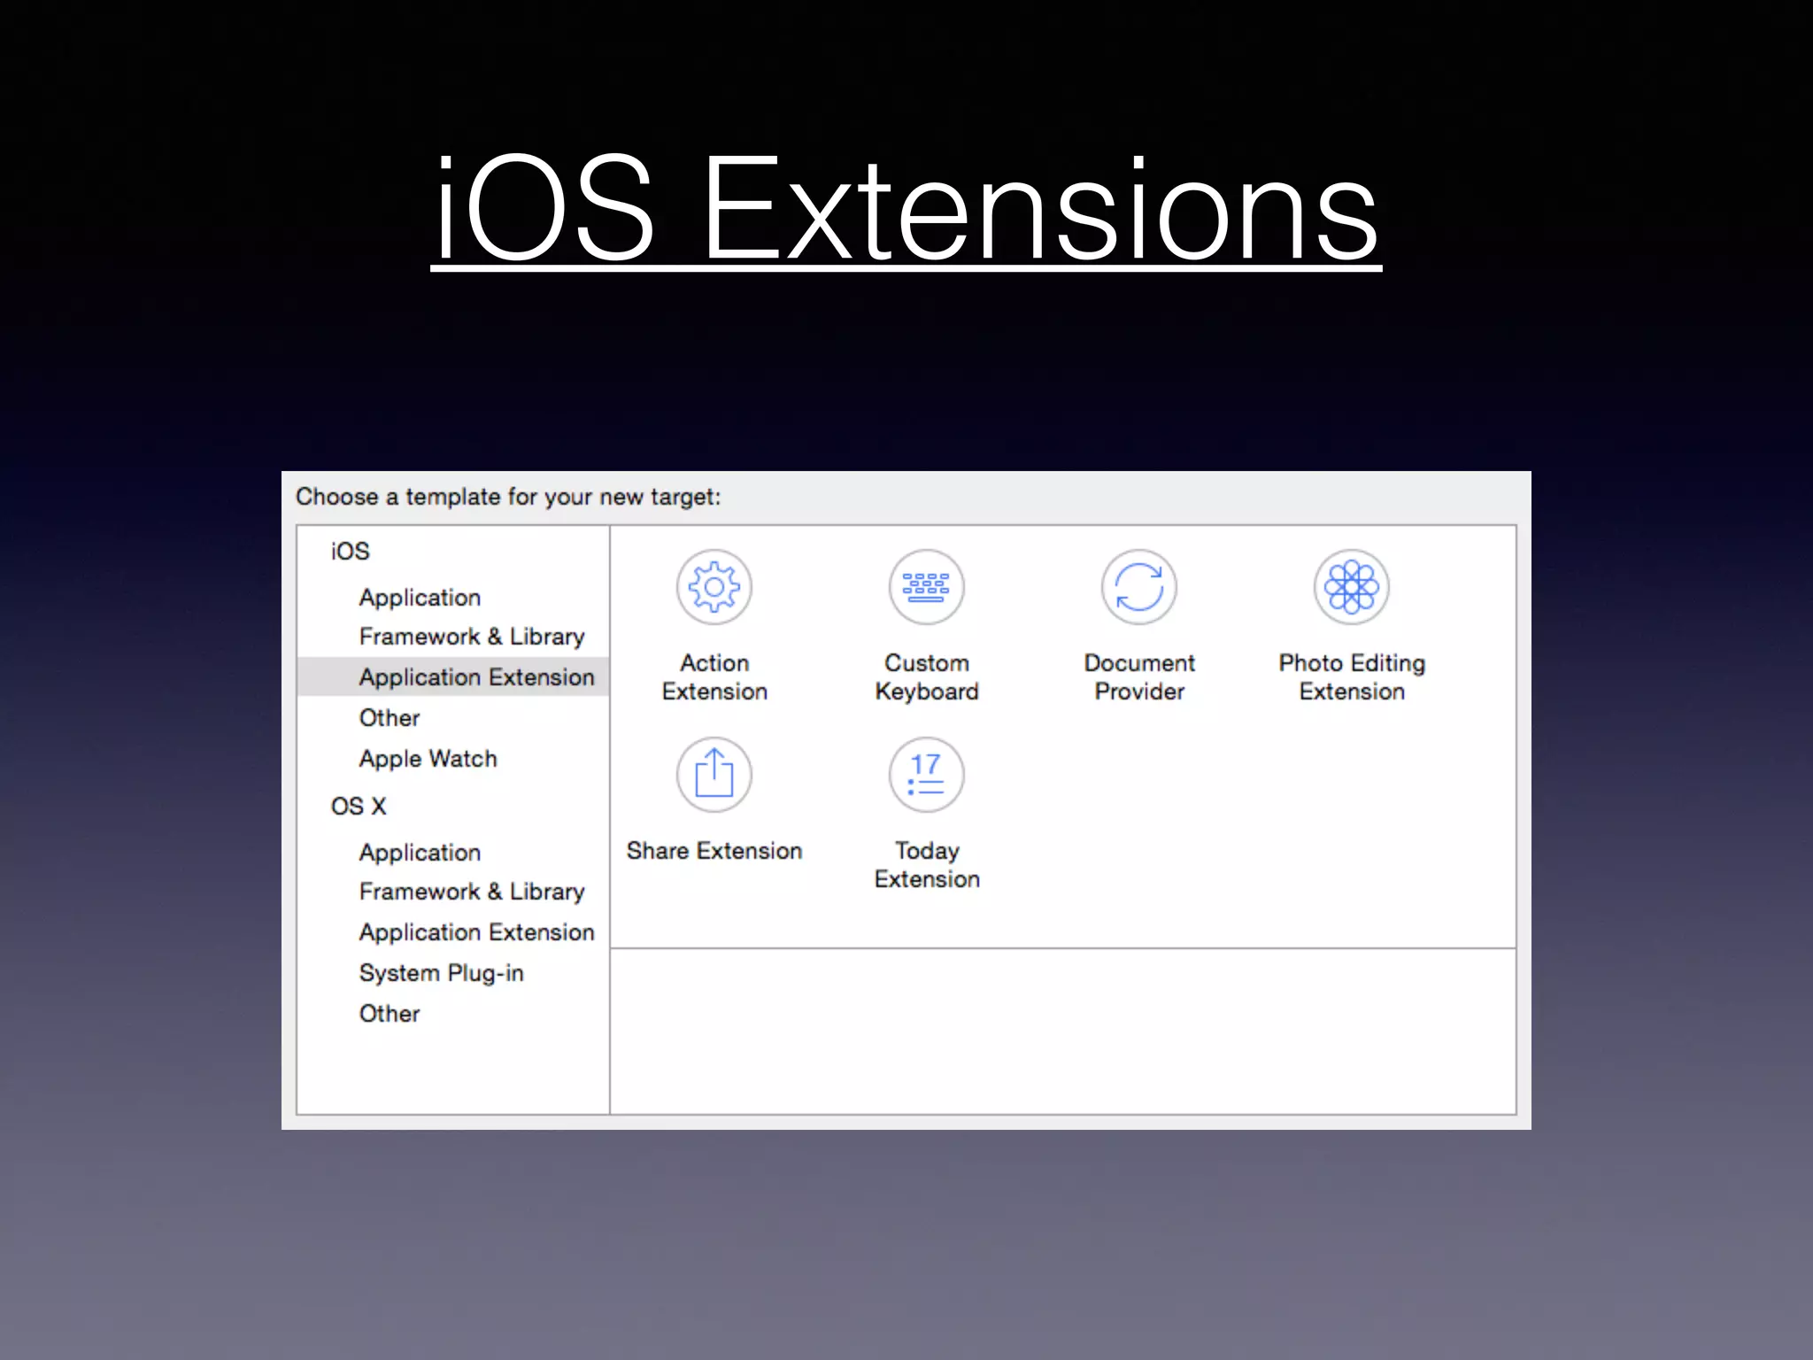Select the Photo Editing Extension flower icon

[x=1351, y=587]
